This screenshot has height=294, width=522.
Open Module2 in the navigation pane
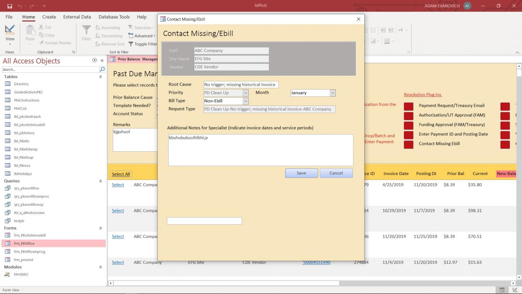21,274
